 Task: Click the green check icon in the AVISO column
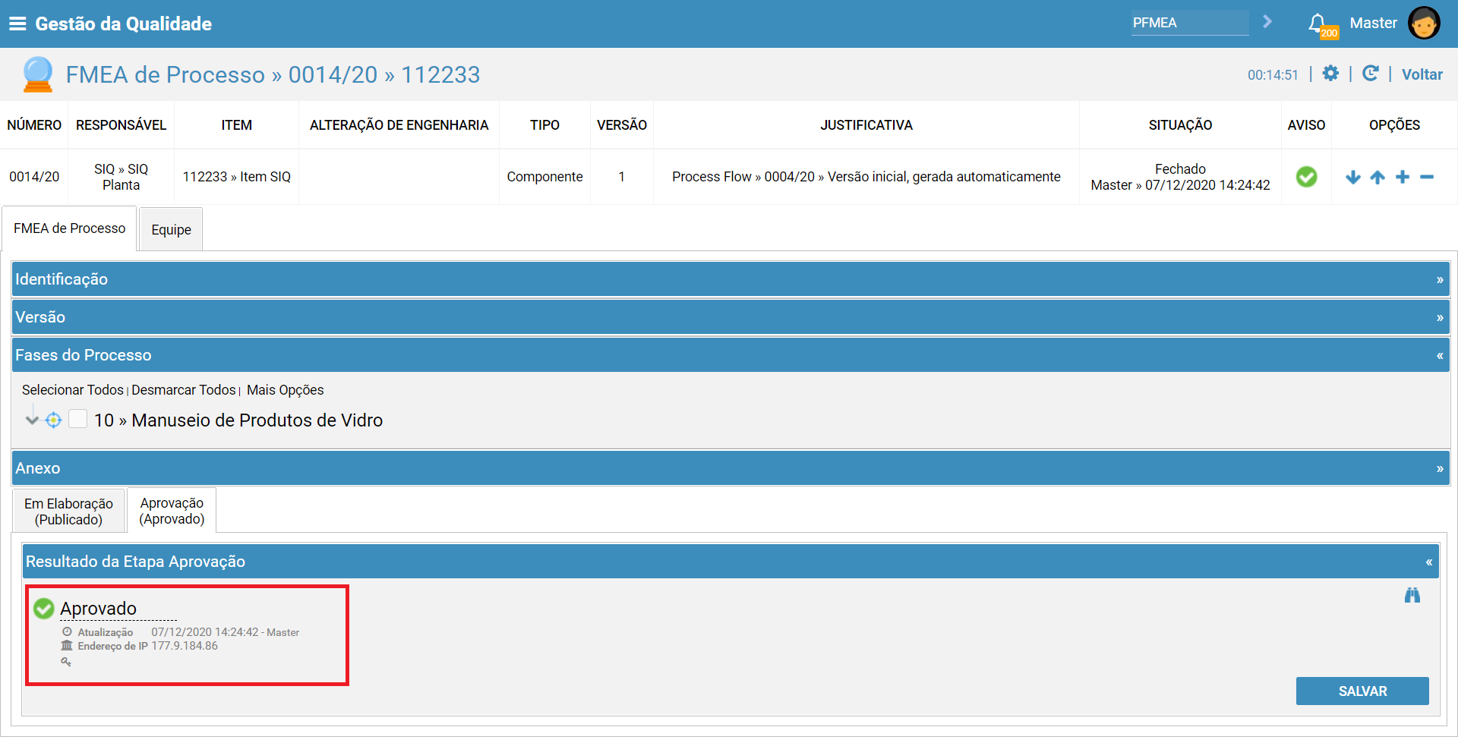(1306, 176)
